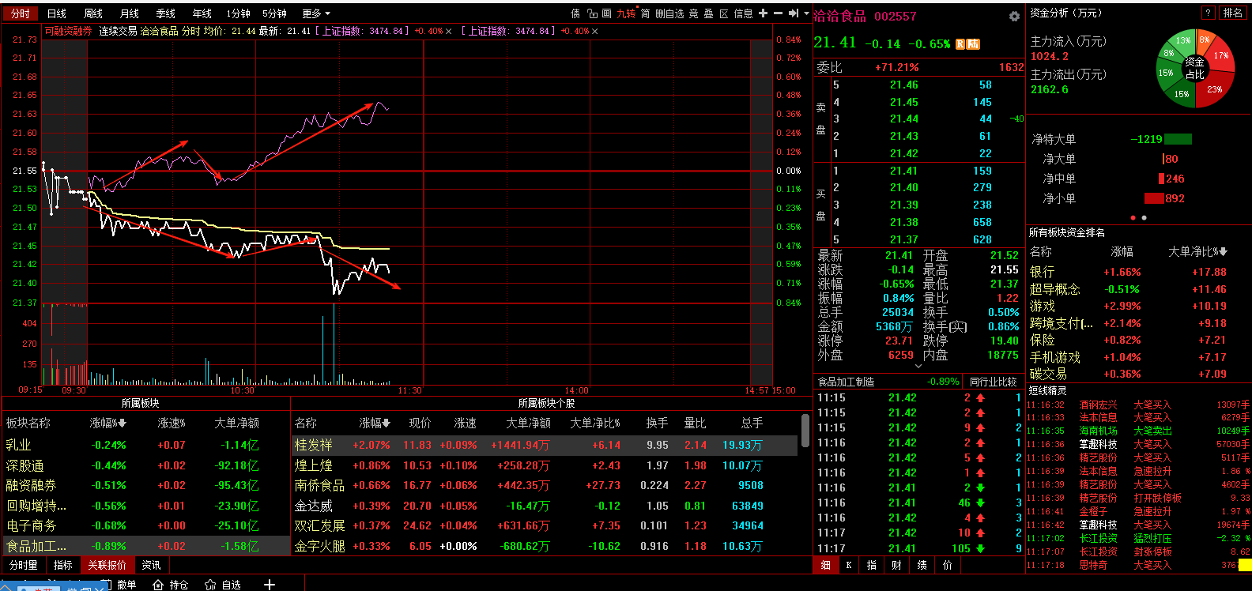Viewport: 1252px width, 591px height.
Task: Toggle the 九转 indicator
Action: pyautogui.click(x=626, y=13)
